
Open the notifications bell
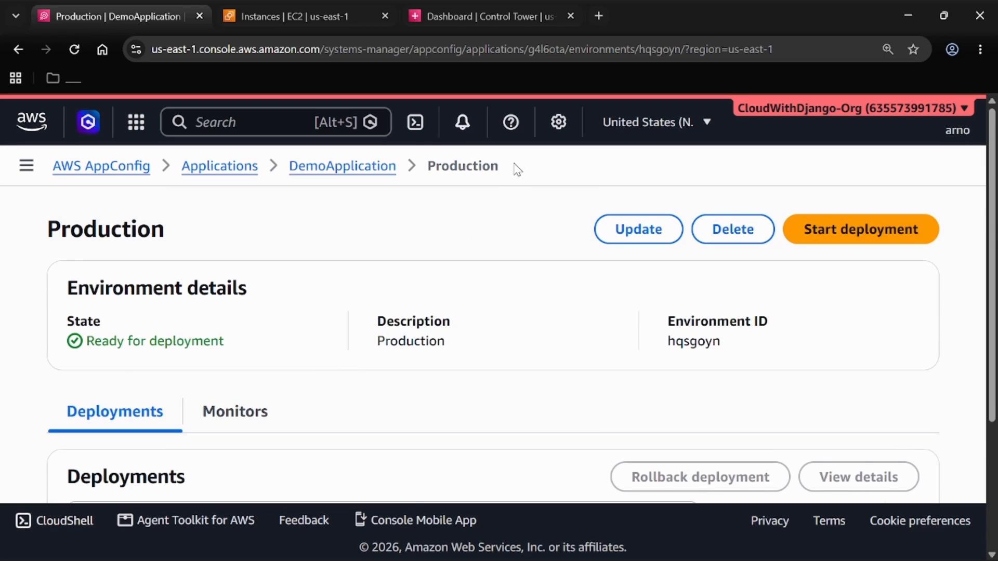tap(463, 122)
